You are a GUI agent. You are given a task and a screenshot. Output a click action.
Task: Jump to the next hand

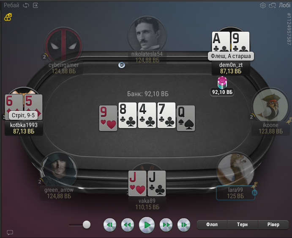tap(184, 225)
